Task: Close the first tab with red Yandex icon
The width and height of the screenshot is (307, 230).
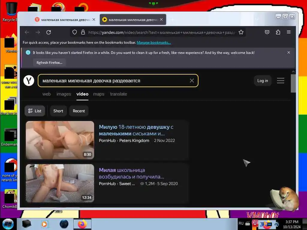Action: (x=94, y=19)
